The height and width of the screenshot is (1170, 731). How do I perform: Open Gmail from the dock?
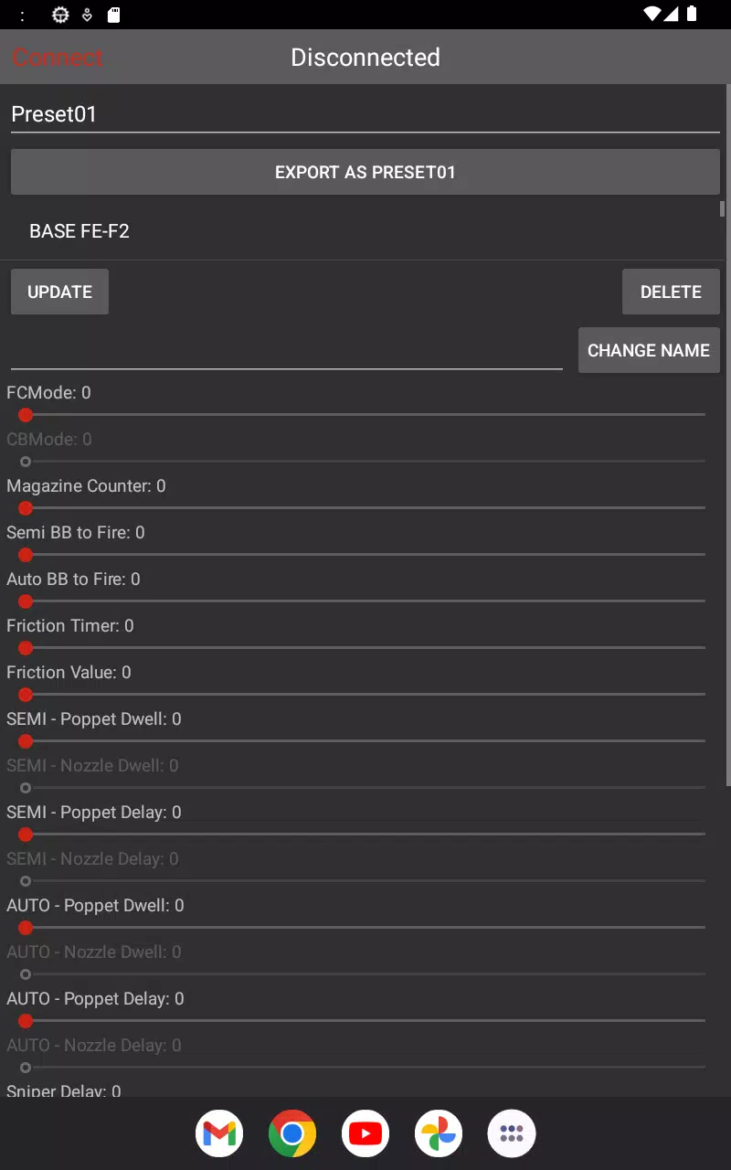click(x=219, y=1133)
